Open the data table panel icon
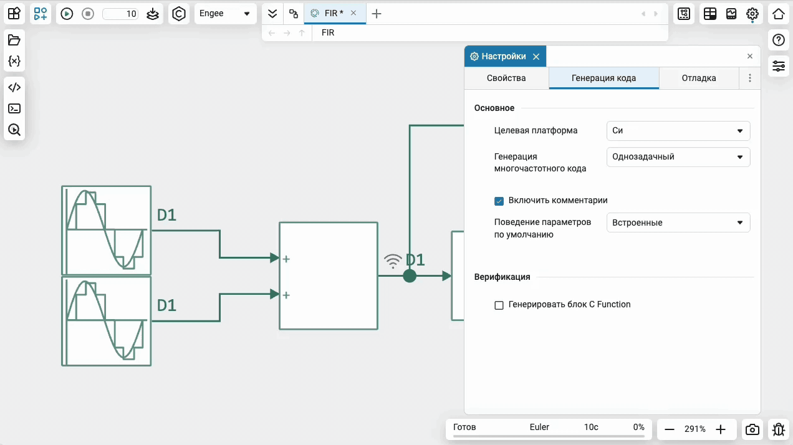The height and width of the screenshot is (445, 793). click(x=710, y=14)
